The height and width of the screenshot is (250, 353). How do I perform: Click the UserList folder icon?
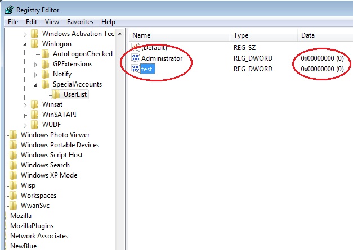tap(56, 94)
